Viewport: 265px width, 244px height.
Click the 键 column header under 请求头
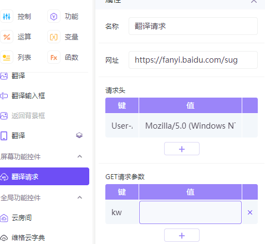click(x=122, y=105)
